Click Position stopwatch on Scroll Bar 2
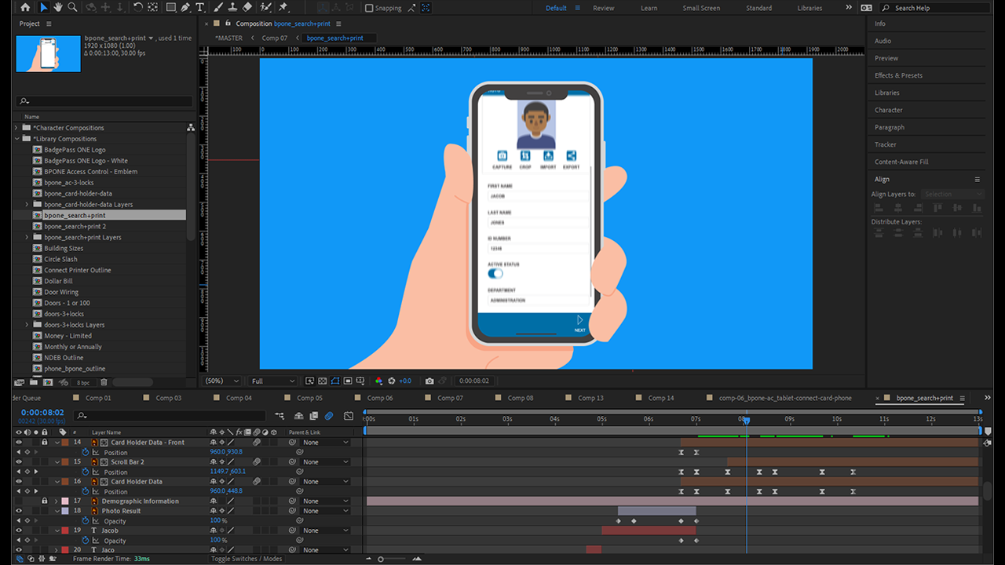This screenshot has width=1005, height=565. [x=86, y=472]
